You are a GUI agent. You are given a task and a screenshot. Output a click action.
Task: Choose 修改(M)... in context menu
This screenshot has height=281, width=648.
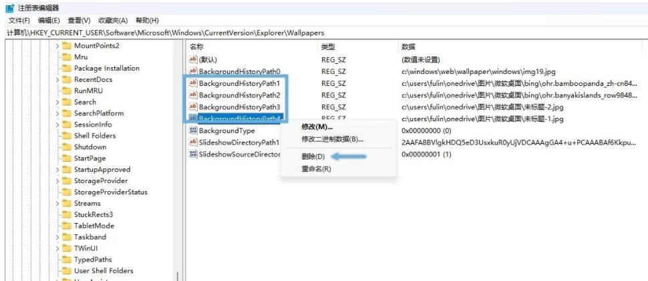[317, 127]
